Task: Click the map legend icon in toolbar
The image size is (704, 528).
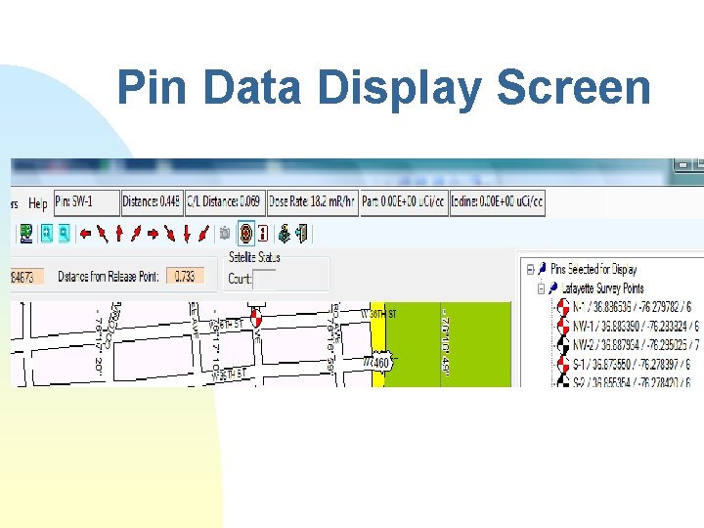Action: (x=26, y=234)
